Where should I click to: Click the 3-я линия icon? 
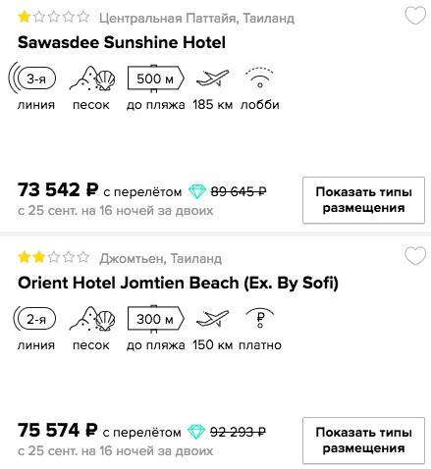[32, 78]
